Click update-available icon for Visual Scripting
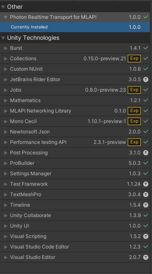The width and height of the screenshot is (152, 274). [146, 236]
